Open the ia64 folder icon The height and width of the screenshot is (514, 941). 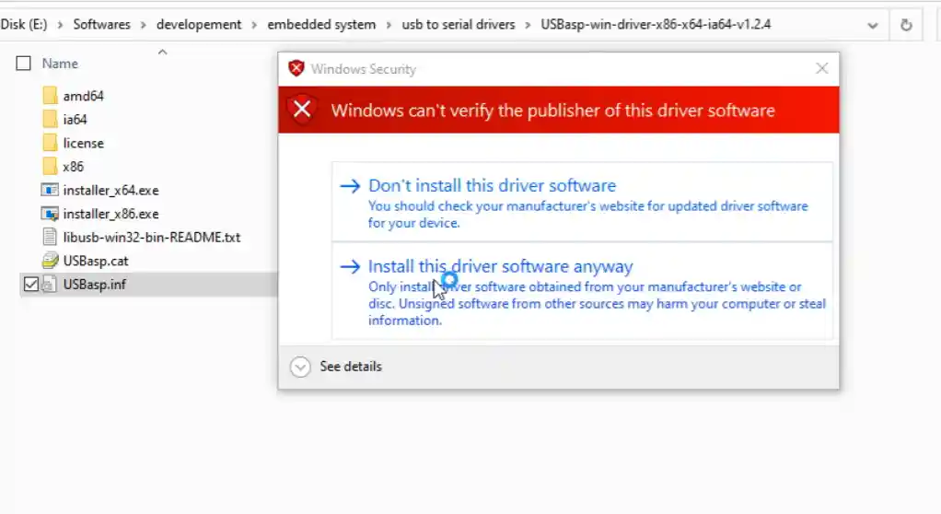(x=51, y=119)
